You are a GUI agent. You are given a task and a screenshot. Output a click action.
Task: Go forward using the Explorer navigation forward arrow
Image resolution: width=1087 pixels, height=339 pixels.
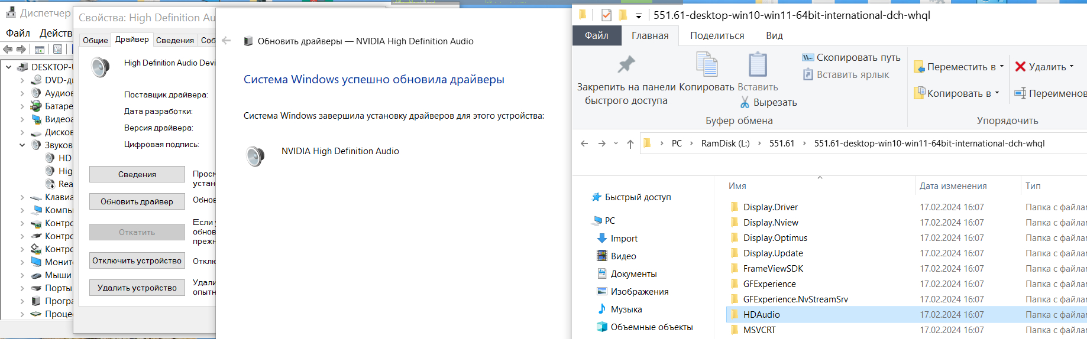point(602,144)
